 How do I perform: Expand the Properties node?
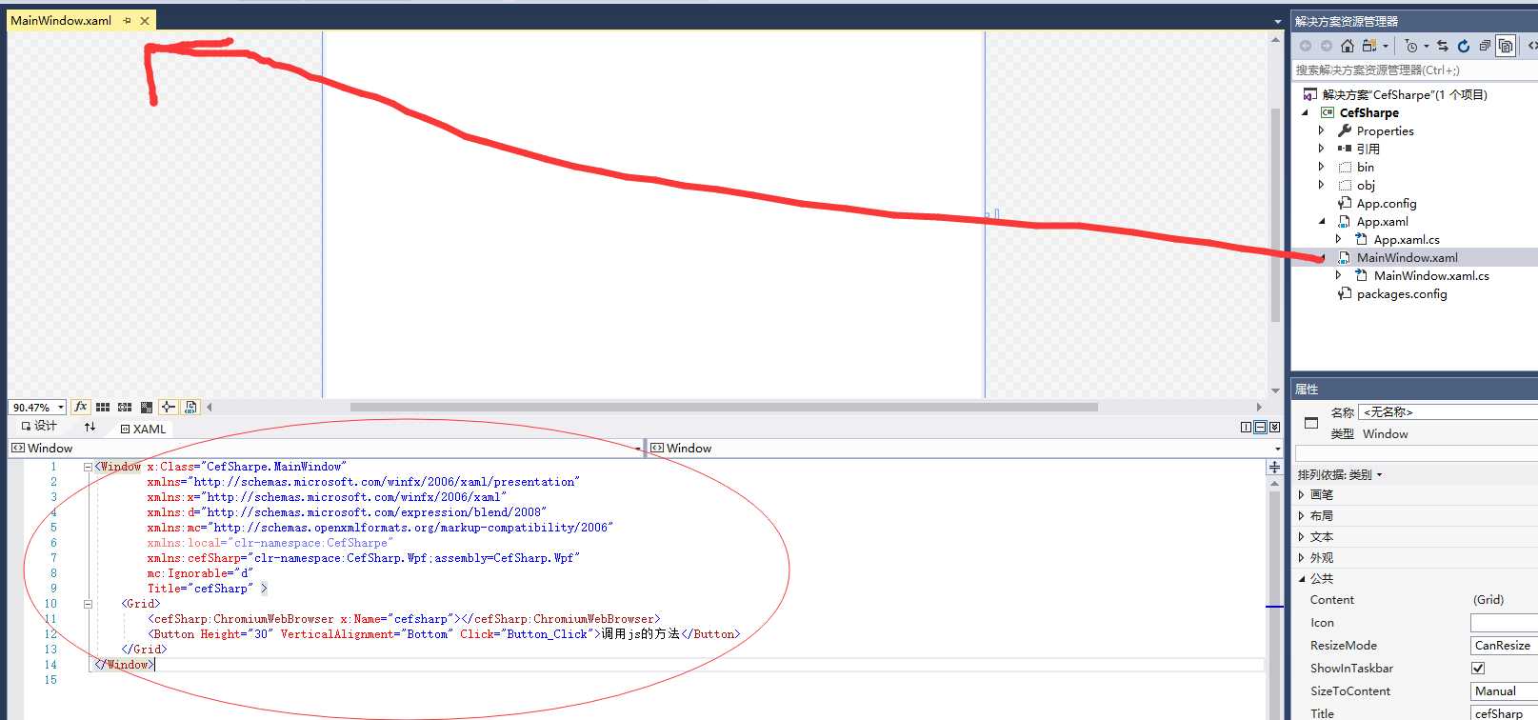(1322, 130)
